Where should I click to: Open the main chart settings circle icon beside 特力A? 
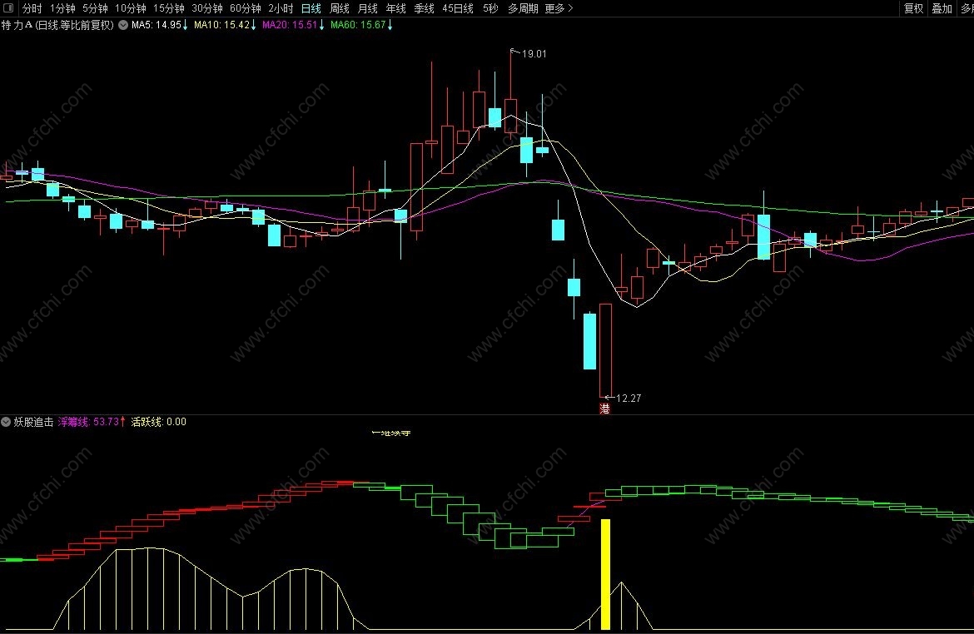pos(123,25)
